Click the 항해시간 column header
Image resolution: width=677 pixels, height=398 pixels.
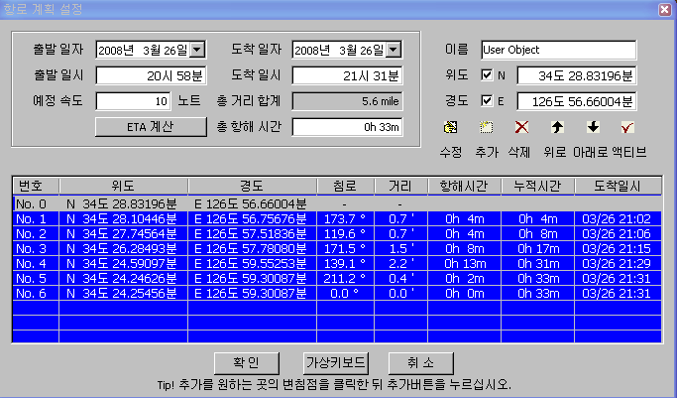coord(464,186)
